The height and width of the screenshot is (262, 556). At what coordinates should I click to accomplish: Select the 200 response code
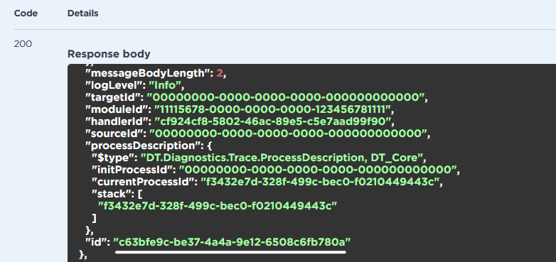pos(23,44)
